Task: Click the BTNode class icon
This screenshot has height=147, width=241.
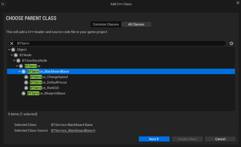Action: pyautogui.click(x=16, y=55)
